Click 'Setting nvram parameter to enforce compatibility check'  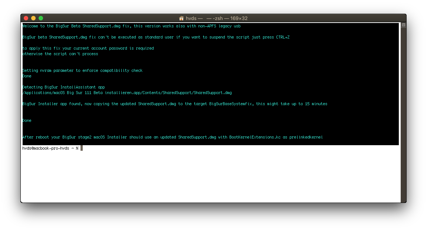(x=82, y=70)
